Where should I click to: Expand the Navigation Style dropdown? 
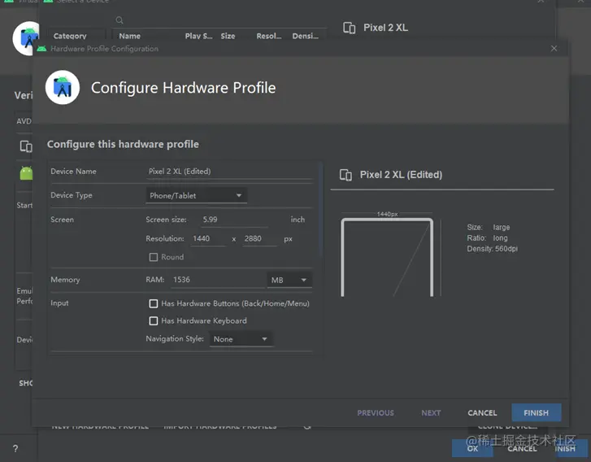pyautogui.click(x=241, y=339)
